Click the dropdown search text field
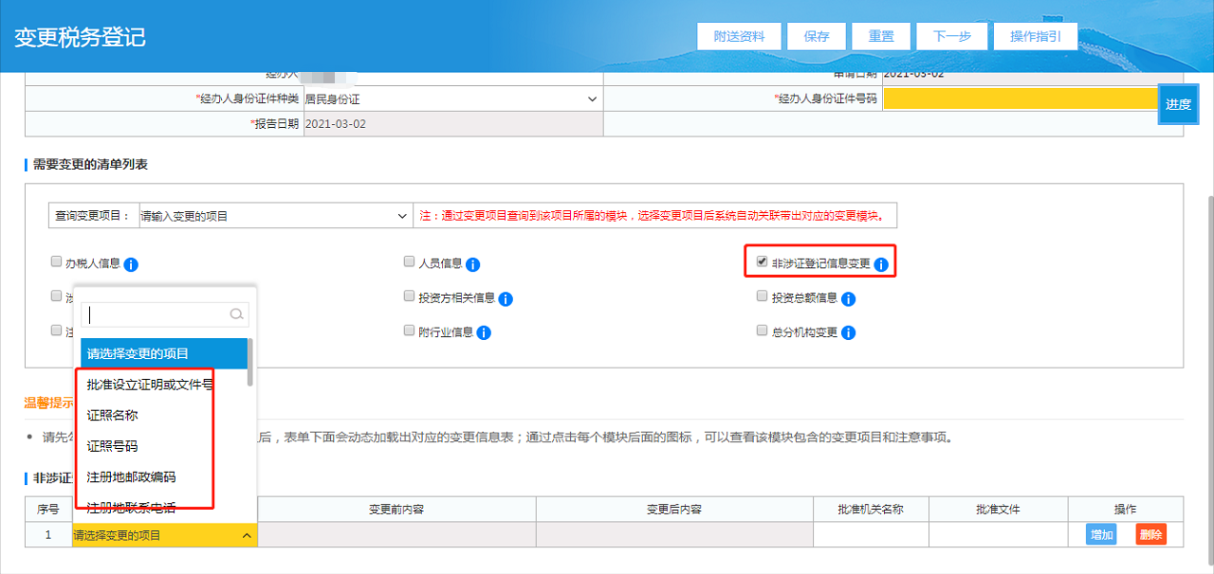 (x=156, y=314)
